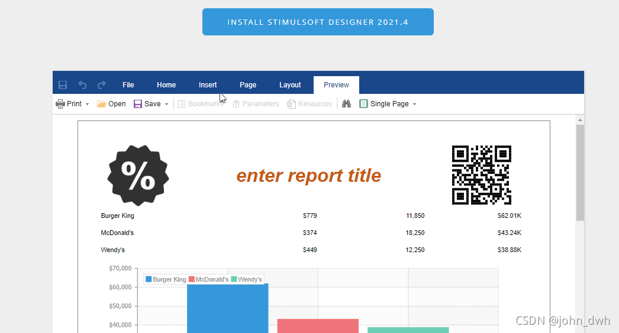The width and height of the screenshot is (619, 333).
Task: Click the $779 value
Action: click(310, 216)
